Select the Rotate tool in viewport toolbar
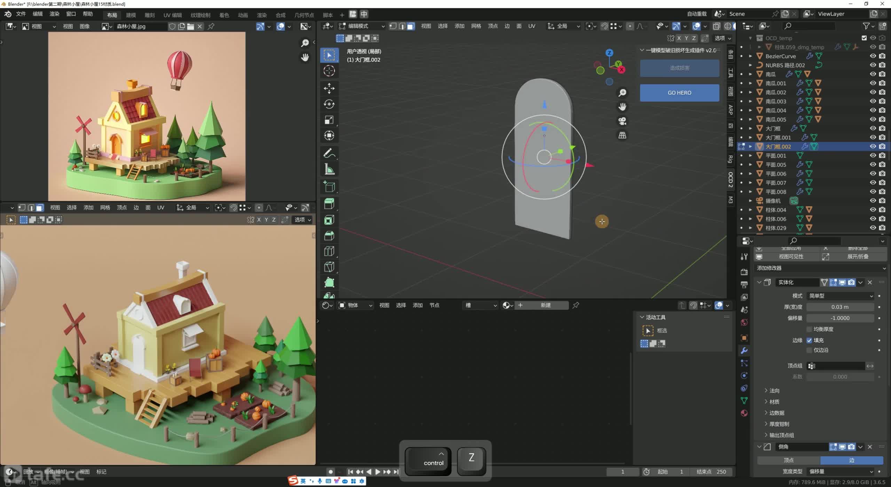891x487 pixels. (329, 104)
